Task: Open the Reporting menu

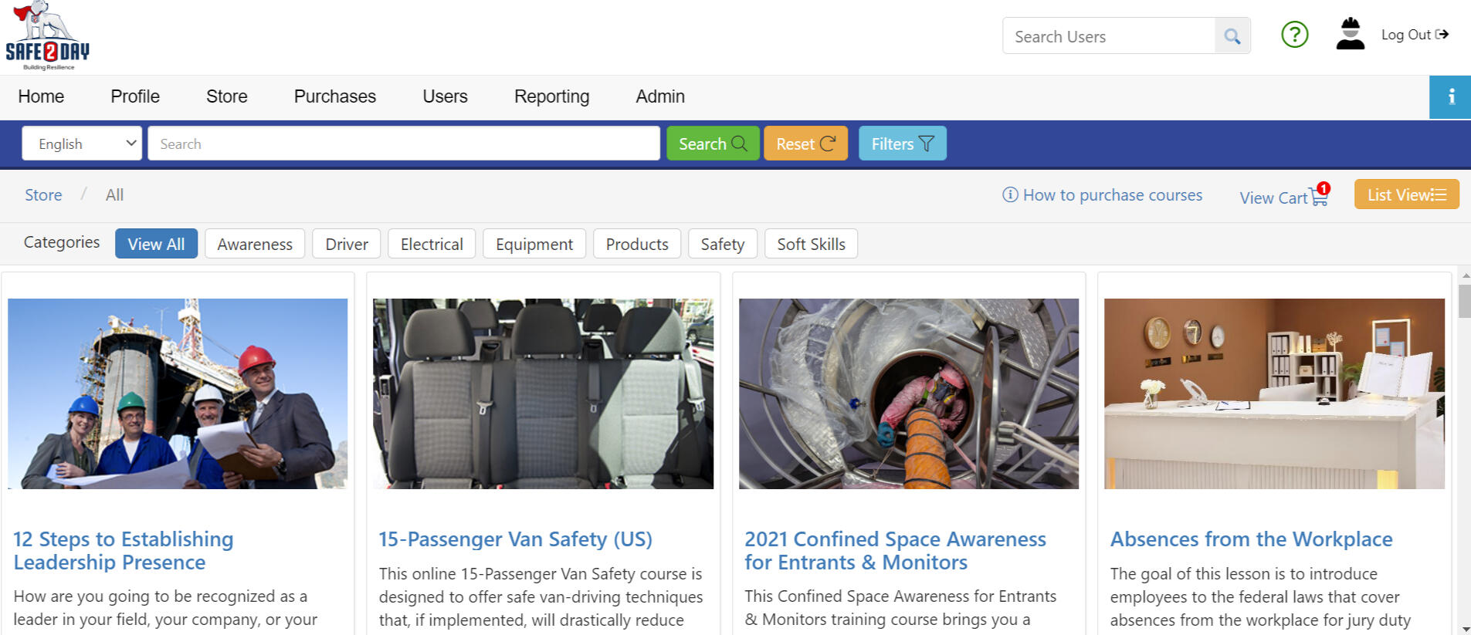Action: (551, 96)
